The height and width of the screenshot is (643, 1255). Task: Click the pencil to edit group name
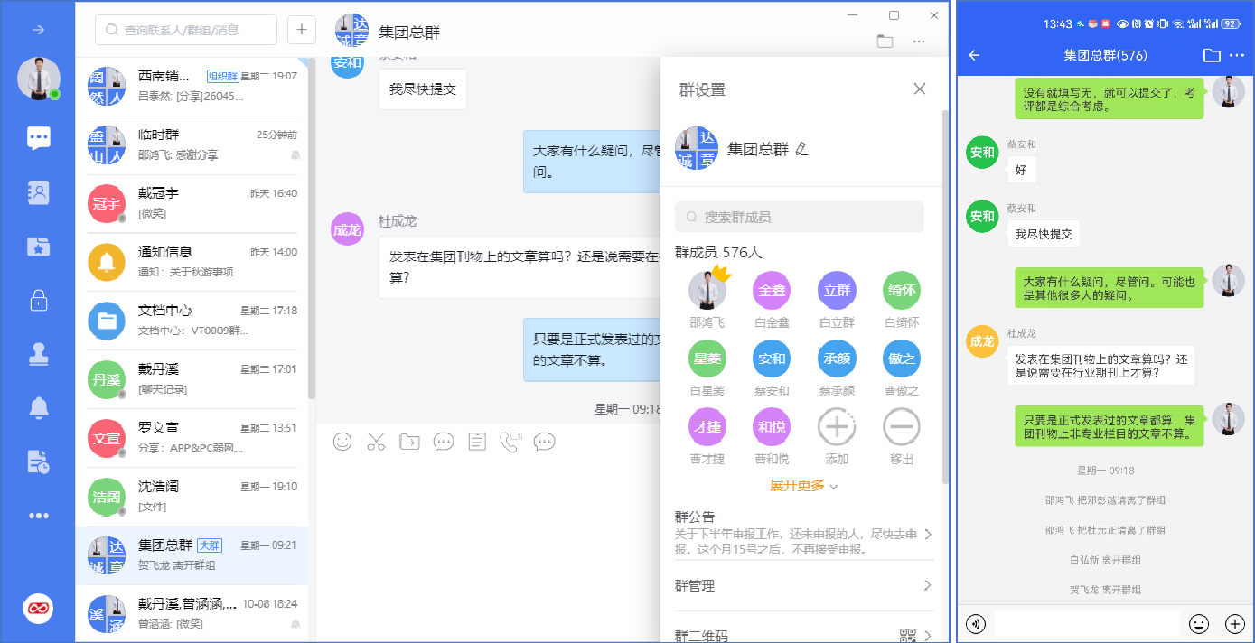tap(801, 148)
